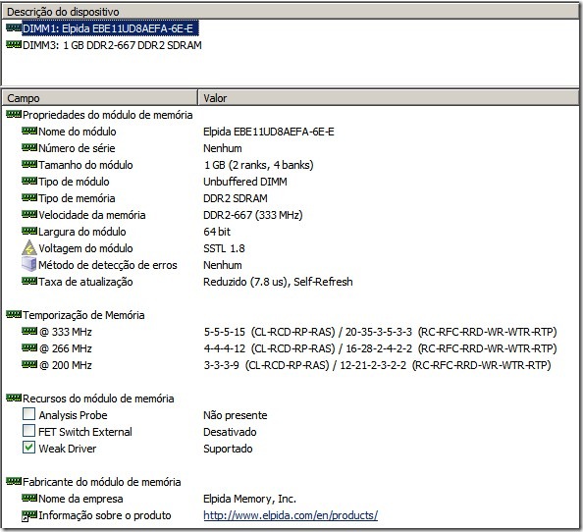Click the @ 200 MHz timing icon
The image size is (583, 532).
[x=29, y=364]
